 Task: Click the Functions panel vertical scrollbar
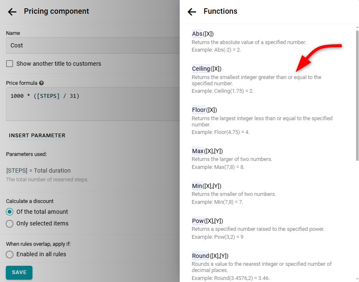click(357, 95)
